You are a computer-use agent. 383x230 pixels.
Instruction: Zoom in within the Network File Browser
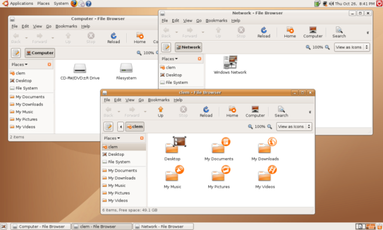click(327, 47)
